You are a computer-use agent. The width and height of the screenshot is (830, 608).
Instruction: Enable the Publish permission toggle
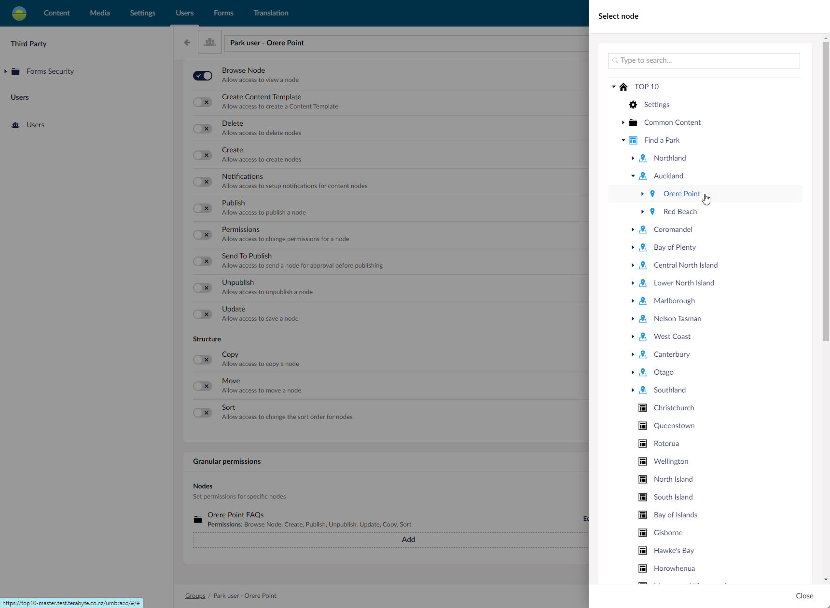tap(202, 208)
